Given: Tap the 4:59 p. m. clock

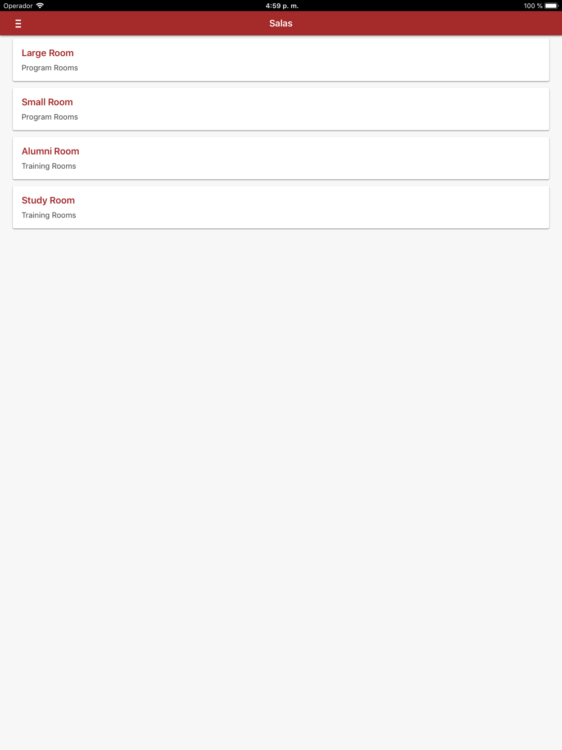Looking at the screenshot, I should 282,6.
